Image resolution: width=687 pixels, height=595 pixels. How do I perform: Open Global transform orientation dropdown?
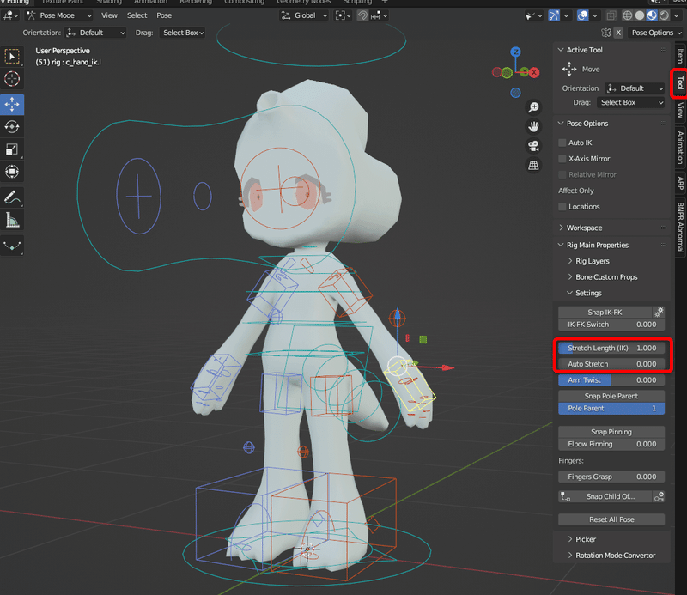coord(304,15)
